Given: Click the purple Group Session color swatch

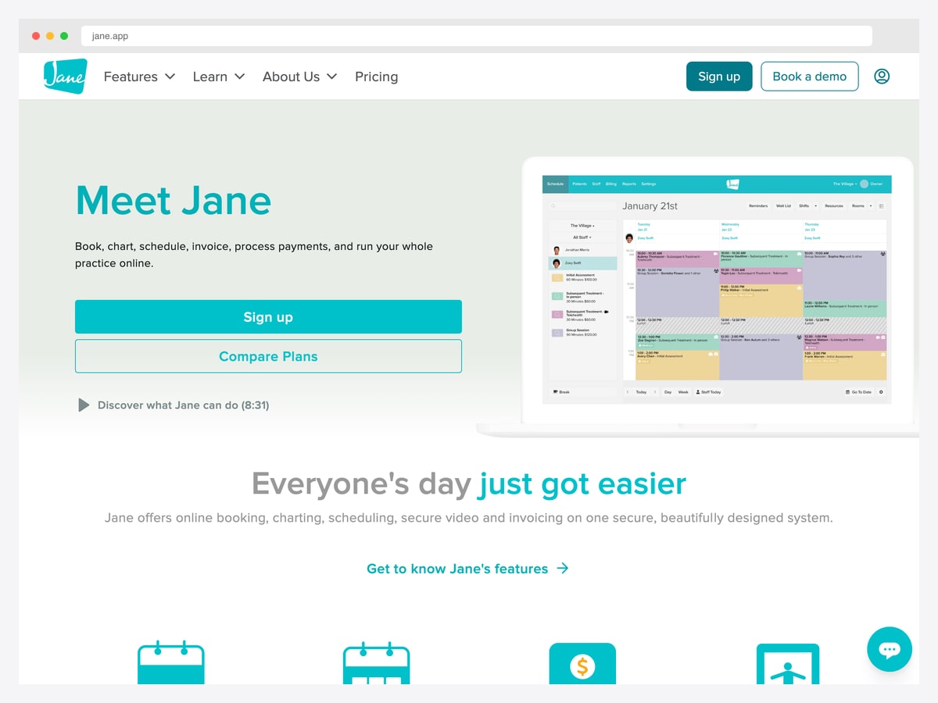Looking at the screenshot, I should point(557,333).
